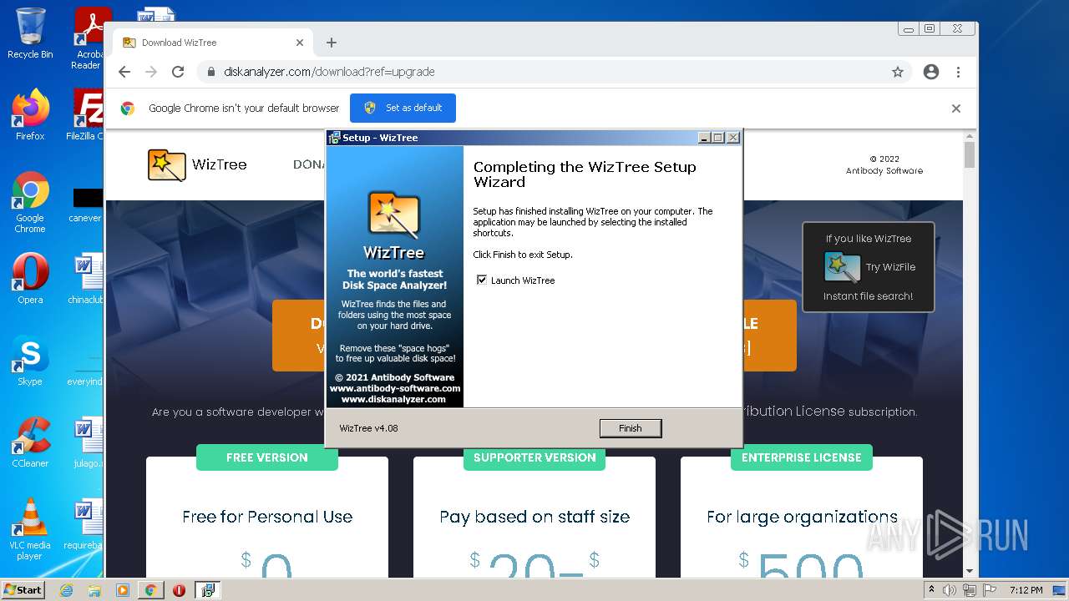Open FileZilla Client desktop shortcut
Screen dimensions: 1069x601
coord(87,115)
